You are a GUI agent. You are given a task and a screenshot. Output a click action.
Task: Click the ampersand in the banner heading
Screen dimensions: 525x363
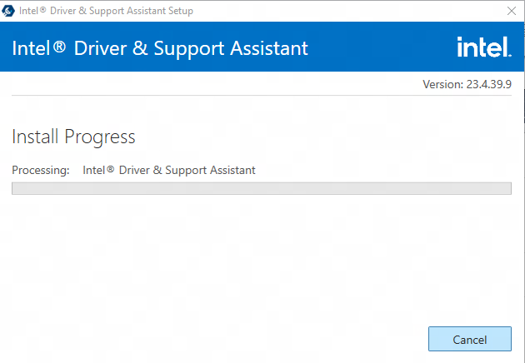(140, 48)
